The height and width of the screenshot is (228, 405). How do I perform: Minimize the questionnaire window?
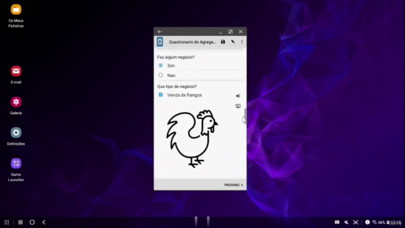pos(220,32)
